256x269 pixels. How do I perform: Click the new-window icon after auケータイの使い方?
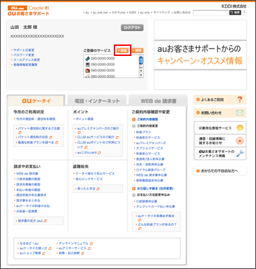tap(50, 249)
